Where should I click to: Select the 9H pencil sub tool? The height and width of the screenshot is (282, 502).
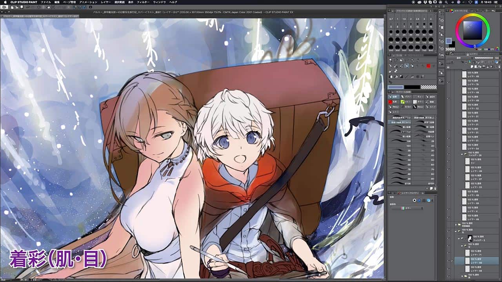click(x=423, y=179)
